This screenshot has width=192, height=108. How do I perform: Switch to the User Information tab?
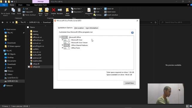[x=92, y=28]
